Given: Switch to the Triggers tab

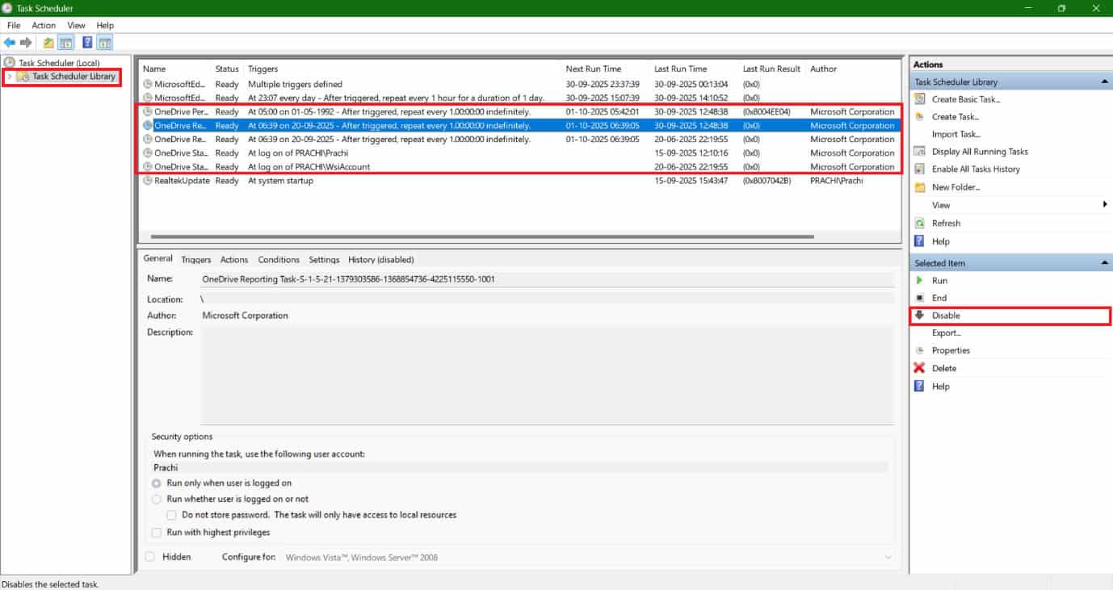Looking at the screenshot, I should point(195,260).
